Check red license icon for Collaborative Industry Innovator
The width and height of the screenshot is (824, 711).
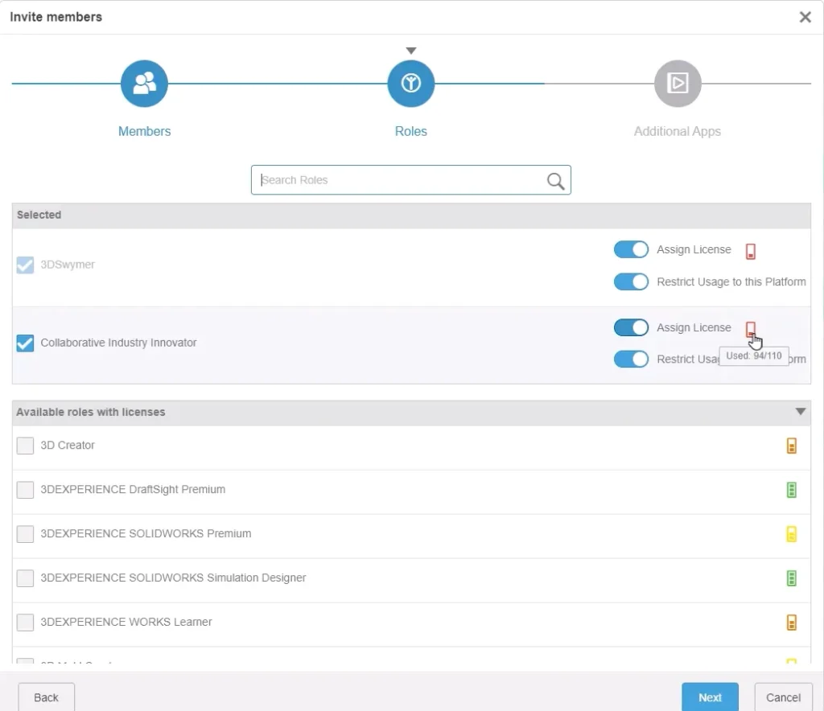(751, 329)
